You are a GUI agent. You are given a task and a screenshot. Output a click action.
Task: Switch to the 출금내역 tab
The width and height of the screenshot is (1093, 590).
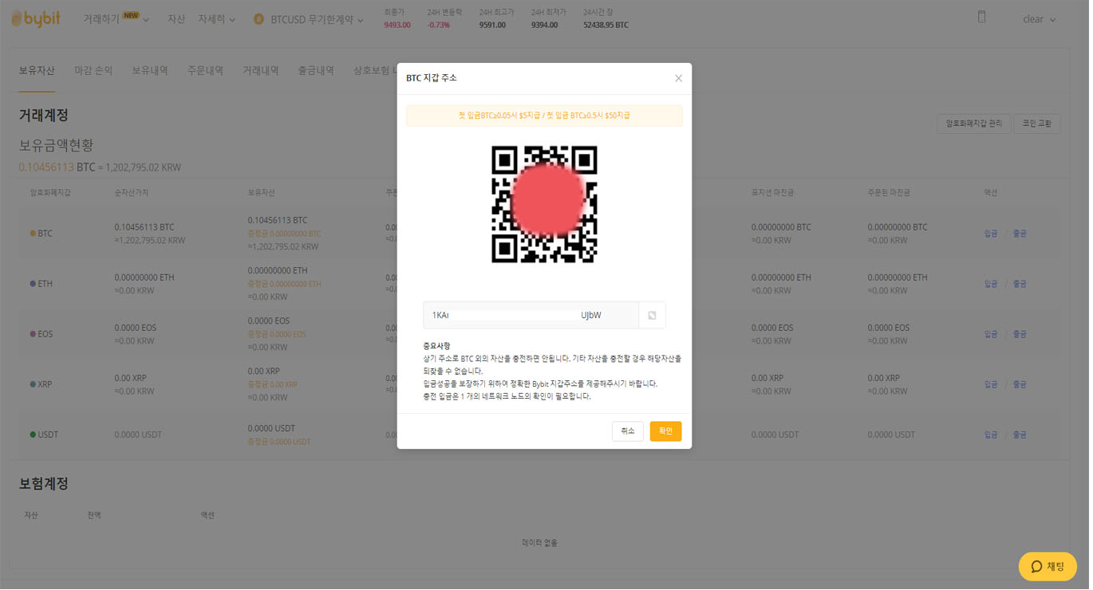(316, 70)
